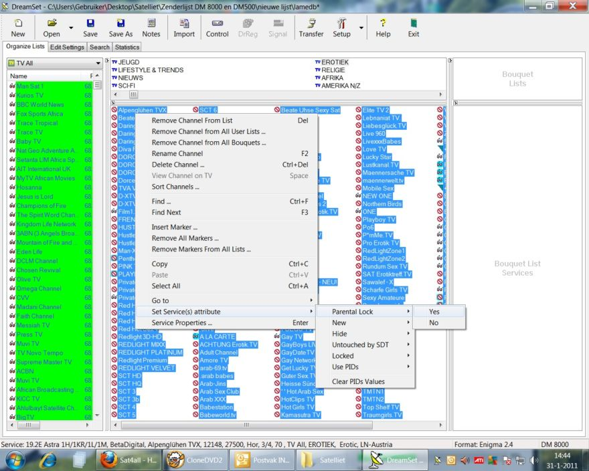Open the Search tab
This screenshot has height=471, width=589.
[x=100, y=47]
